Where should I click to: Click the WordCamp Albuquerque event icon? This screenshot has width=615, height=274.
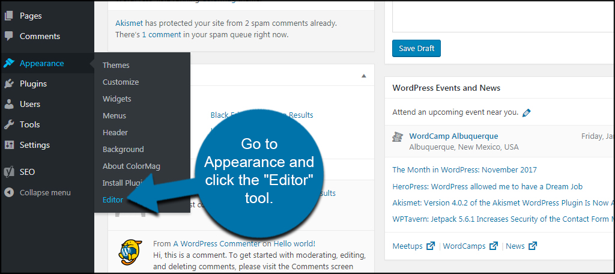[x=398, y=136]
